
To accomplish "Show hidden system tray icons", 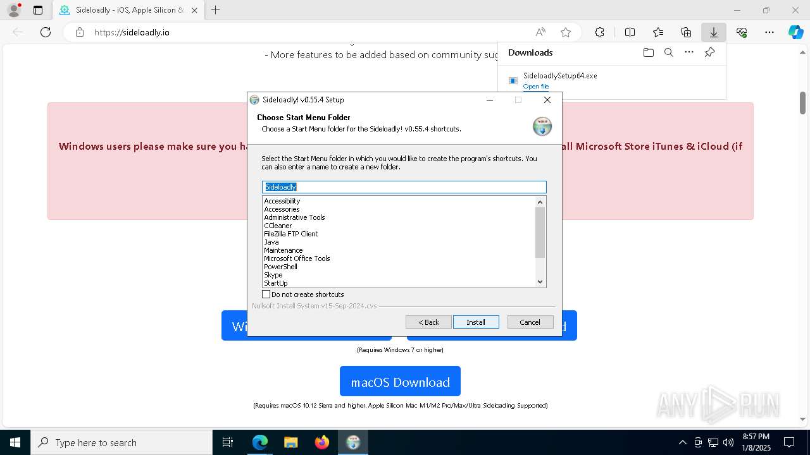I will (x=682, y=442).
